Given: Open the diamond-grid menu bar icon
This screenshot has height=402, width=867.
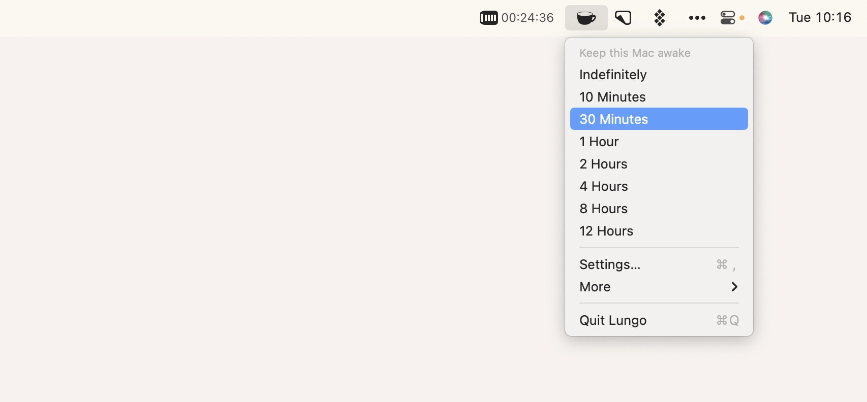Looking at the screenshot, I should (x=660, y=18).
